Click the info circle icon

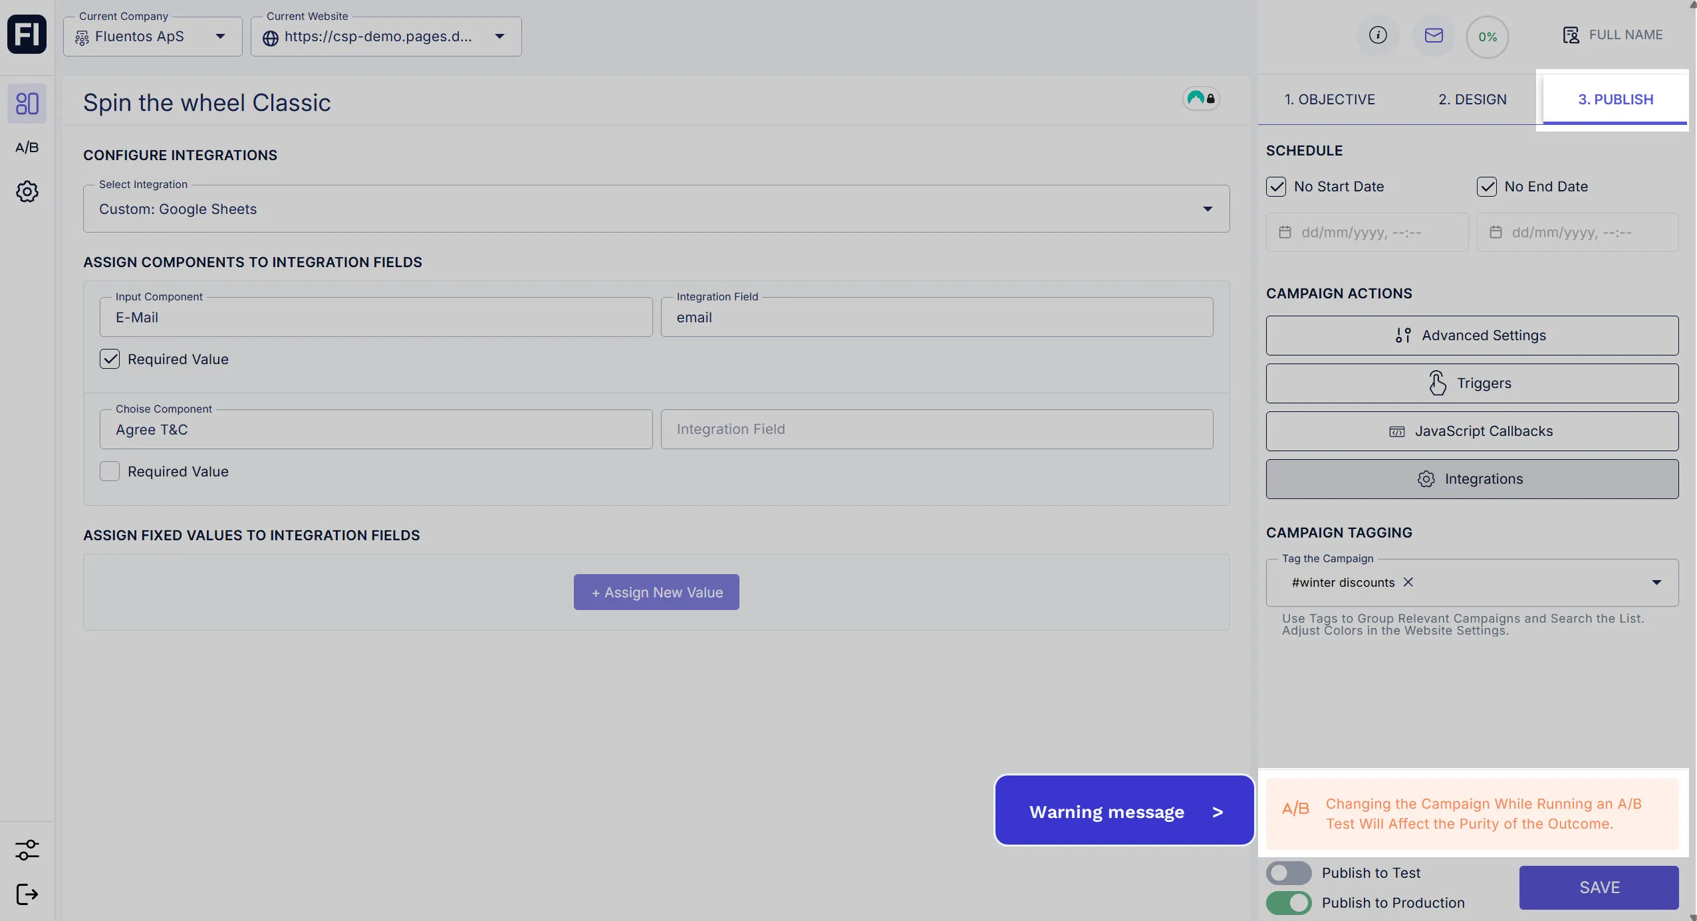(1378, 35)
